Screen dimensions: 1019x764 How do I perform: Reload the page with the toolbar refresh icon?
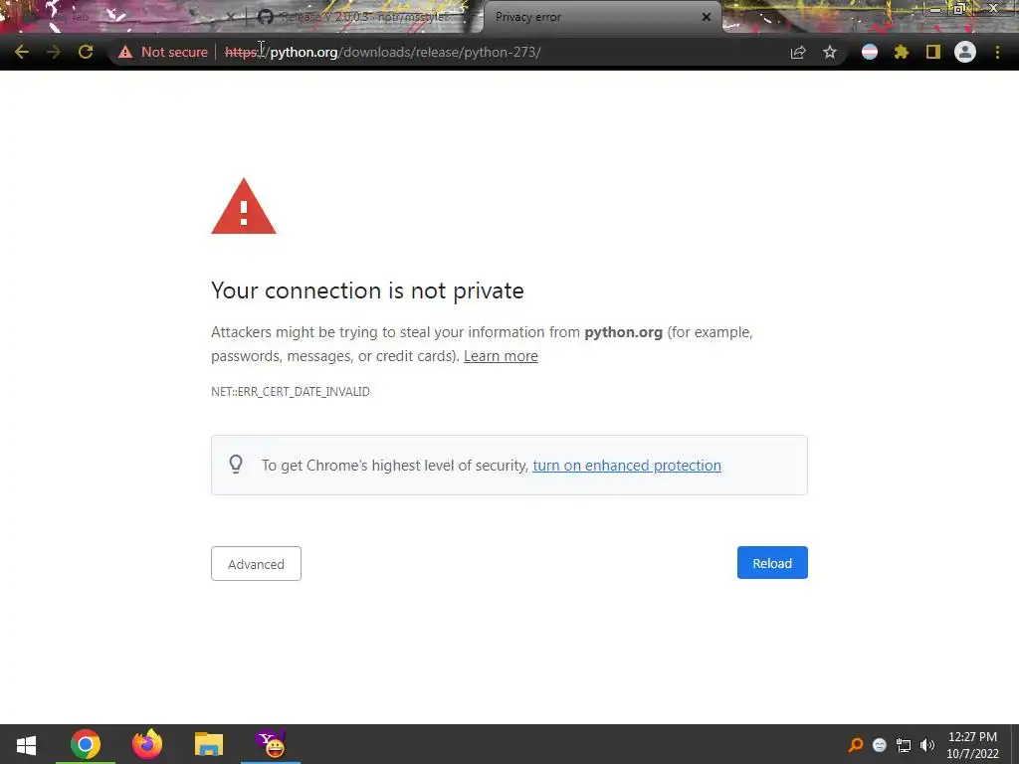pyautogui.click(x=86, y=52)
